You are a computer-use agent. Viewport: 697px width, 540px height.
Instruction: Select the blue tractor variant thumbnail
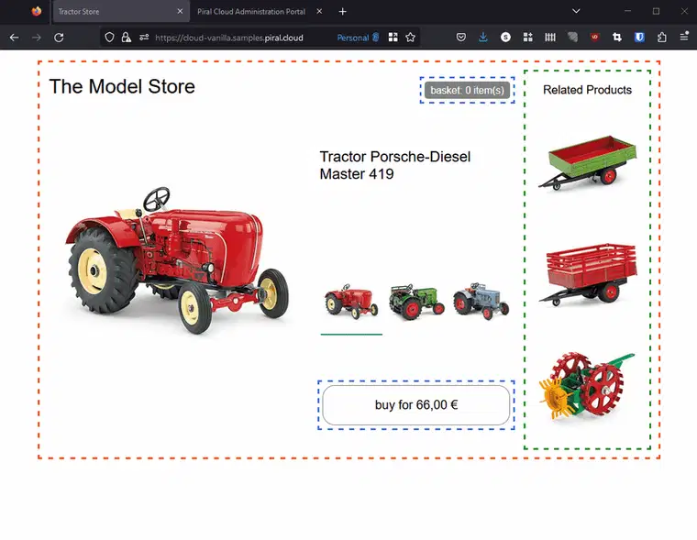(481, 301)
